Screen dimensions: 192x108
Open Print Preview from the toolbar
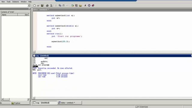tap(51, 5)
